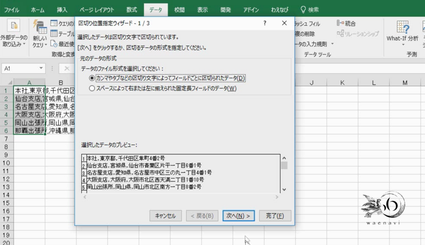Select row 10 header

(6, 163)
